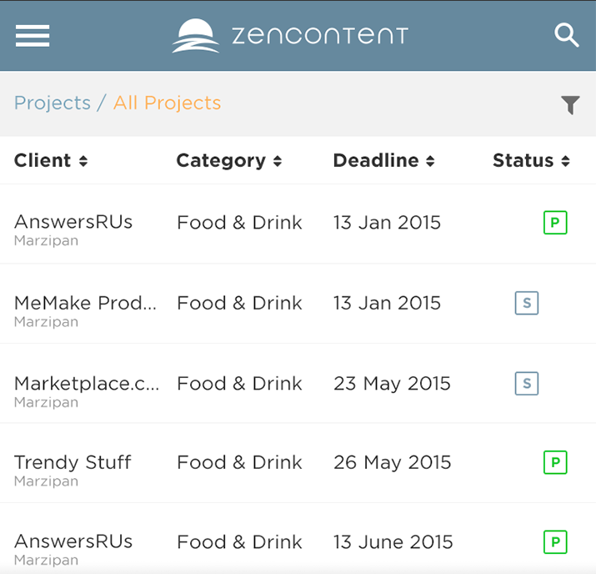The width and height of the screenshot is (596, 574).
Task: Select the All Projects breadcrumb
Action: (168, 103)
